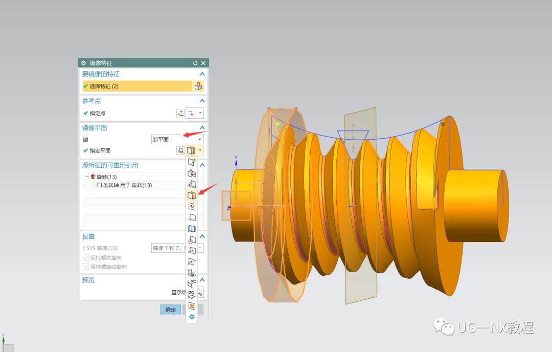Image resolution: width=552 pixels, height=352 pixels.
Task: Check the 旋转轴 用于 旋转(13) checkbox
Action: 99,185
